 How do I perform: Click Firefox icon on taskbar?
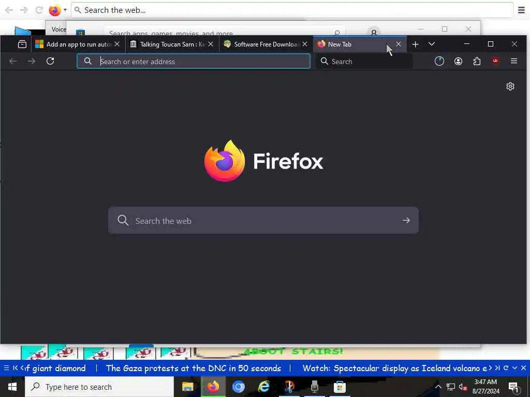coord(213,387)
